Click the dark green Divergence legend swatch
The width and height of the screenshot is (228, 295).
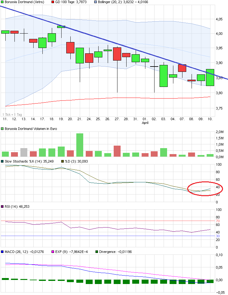(97, 252)
